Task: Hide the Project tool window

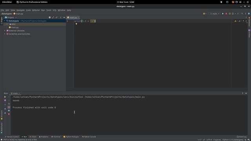Action: (x=64, y=17)
